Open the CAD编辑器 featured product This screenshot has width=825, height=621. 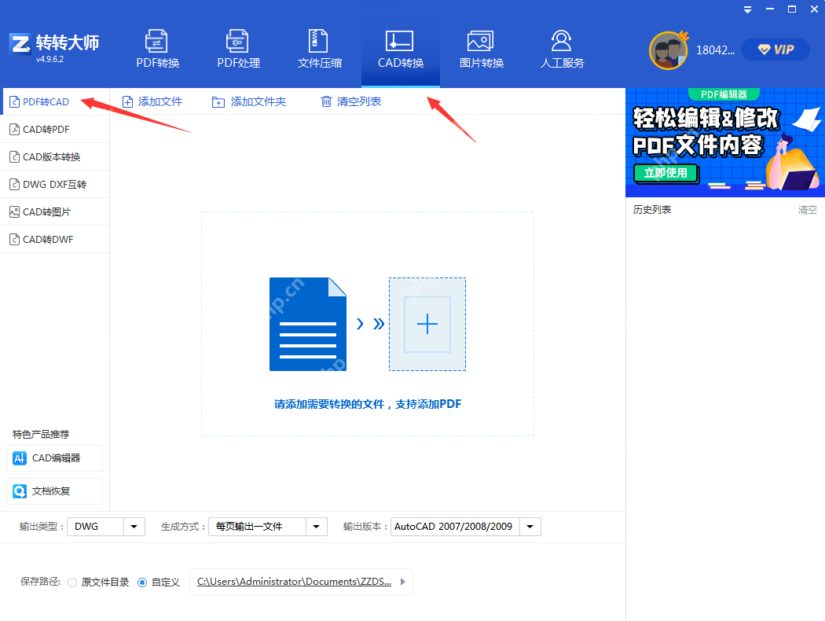55,457
